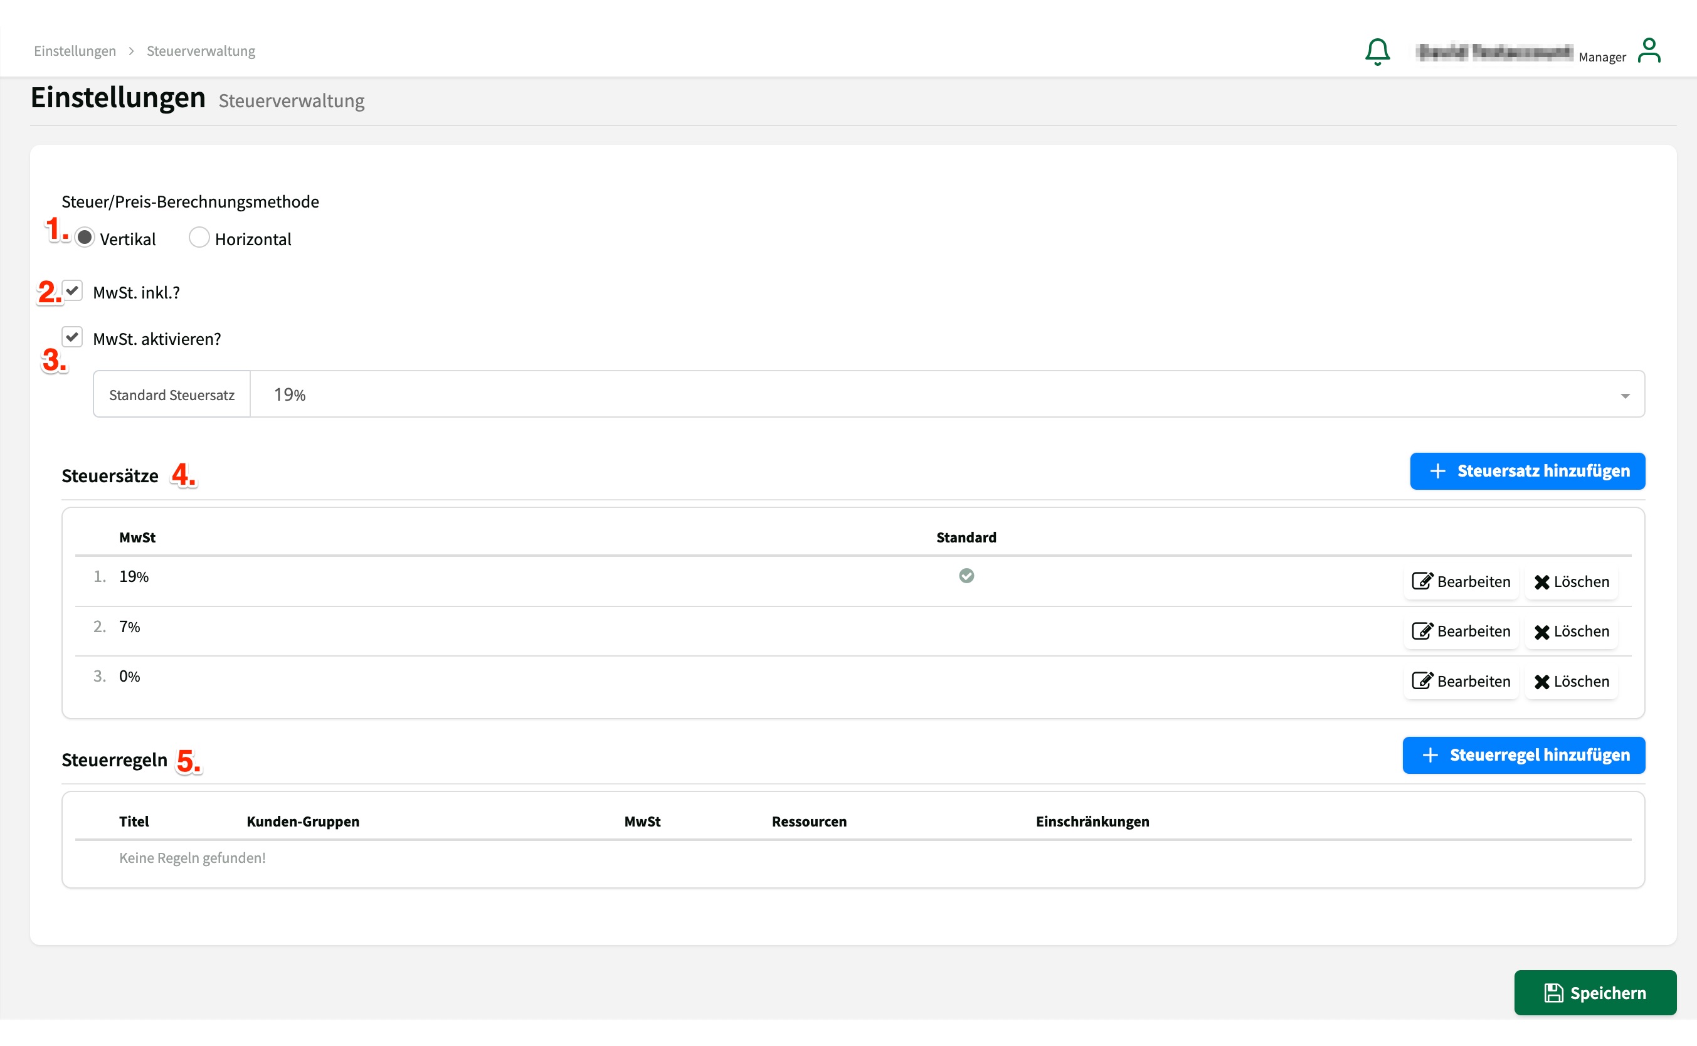Click delete X icon for 0% rate
This screenshot has height=1046, width=1697.
[x=1541, y=682]
